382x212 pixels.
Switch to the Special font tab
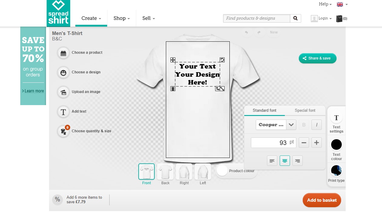pyautogui.click(x=305, y=111)
